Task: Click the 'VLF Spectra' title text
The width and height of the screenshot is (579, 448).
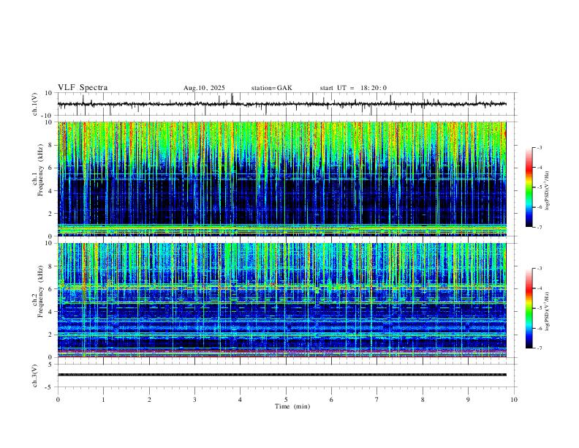Action: [83, 88]
